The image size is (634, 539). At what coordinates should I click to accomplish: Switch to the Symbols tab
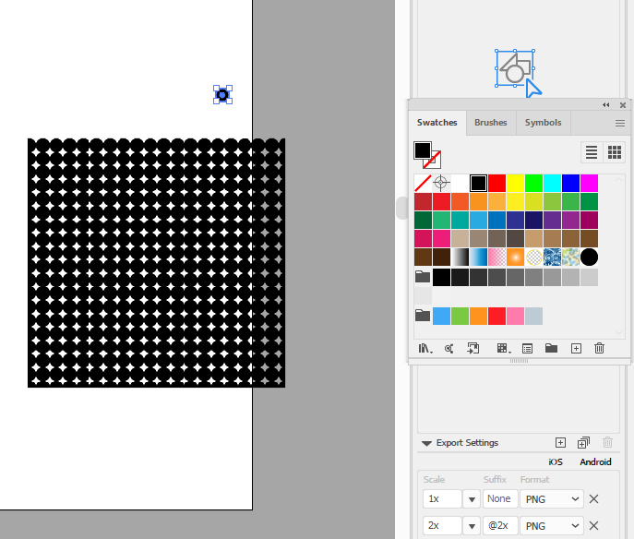coord(543,123)
